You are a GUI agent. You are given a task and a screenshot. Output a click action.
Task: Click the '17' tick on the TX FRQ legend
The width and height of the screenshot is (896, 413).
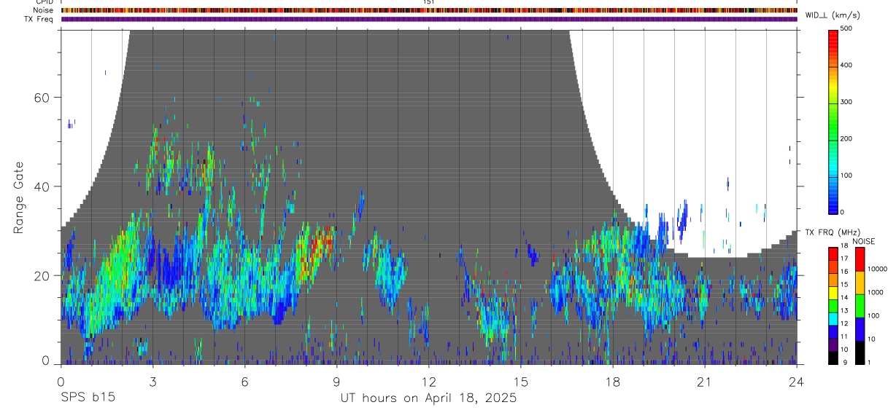[x=844, y=259]
